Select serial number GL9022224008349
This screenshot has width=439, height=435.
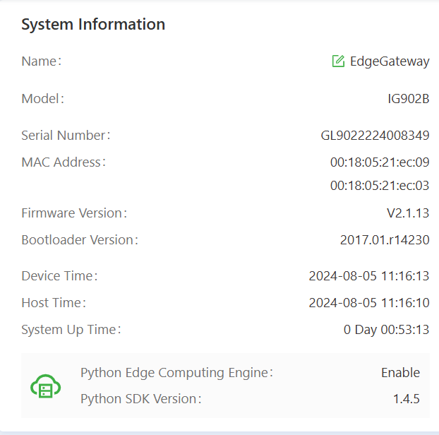(375, 136)
